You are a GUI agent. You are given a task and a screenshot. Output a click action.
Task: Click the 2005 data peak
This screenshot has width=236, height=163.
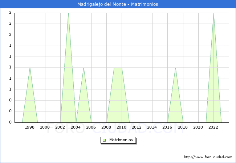click(x=84, y=68)
